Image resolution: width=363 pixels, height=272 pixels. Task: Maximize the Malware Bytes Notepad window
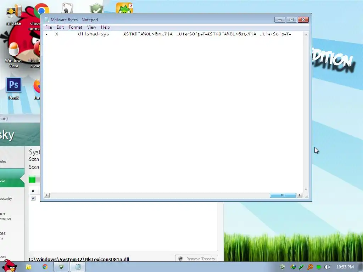tap(291, 20)
